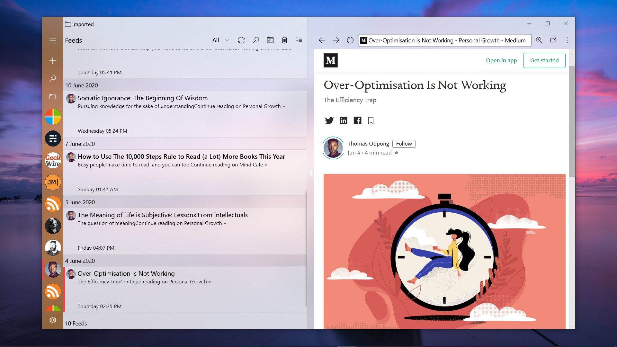Click the trash delete icon
Screen dimensions: 617x347
284,40
